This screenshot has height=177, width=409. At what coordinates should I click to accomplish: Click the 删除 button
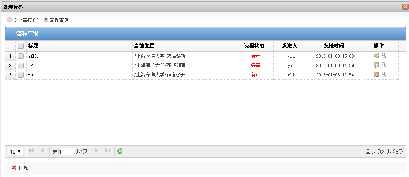tap(20, 168)
